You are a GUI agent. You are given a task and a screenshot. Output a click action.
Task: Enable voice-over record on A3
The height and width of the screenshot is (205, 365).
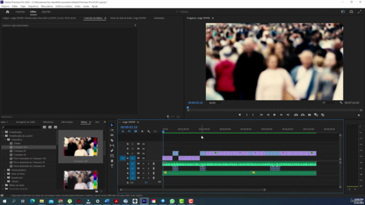pyautogui.click(x=153, y=173)
